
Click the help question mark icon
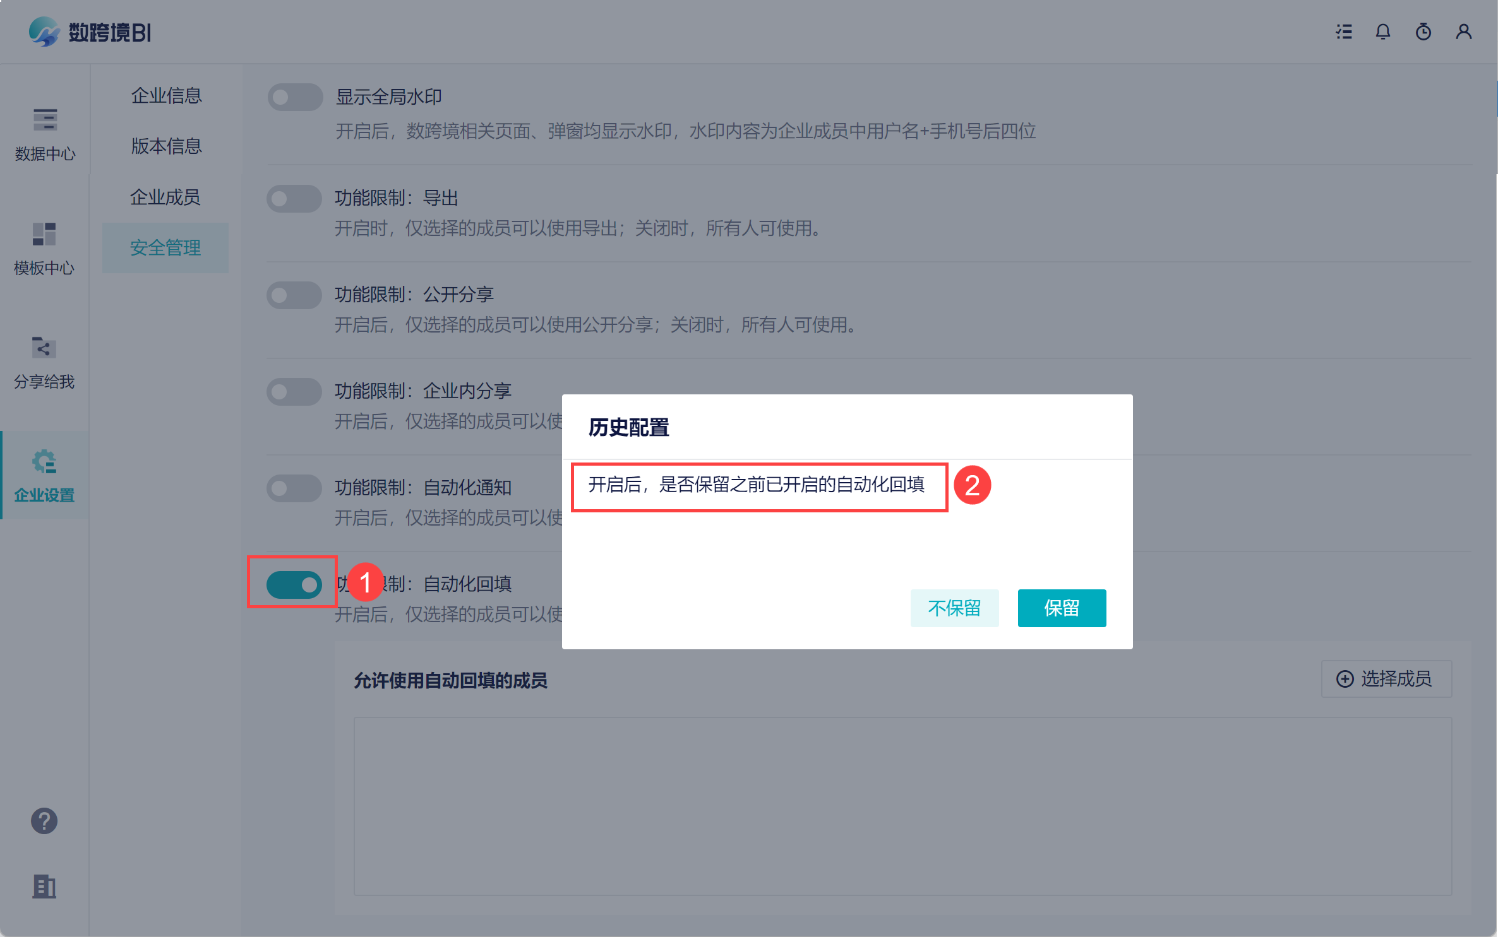[44, 821]
